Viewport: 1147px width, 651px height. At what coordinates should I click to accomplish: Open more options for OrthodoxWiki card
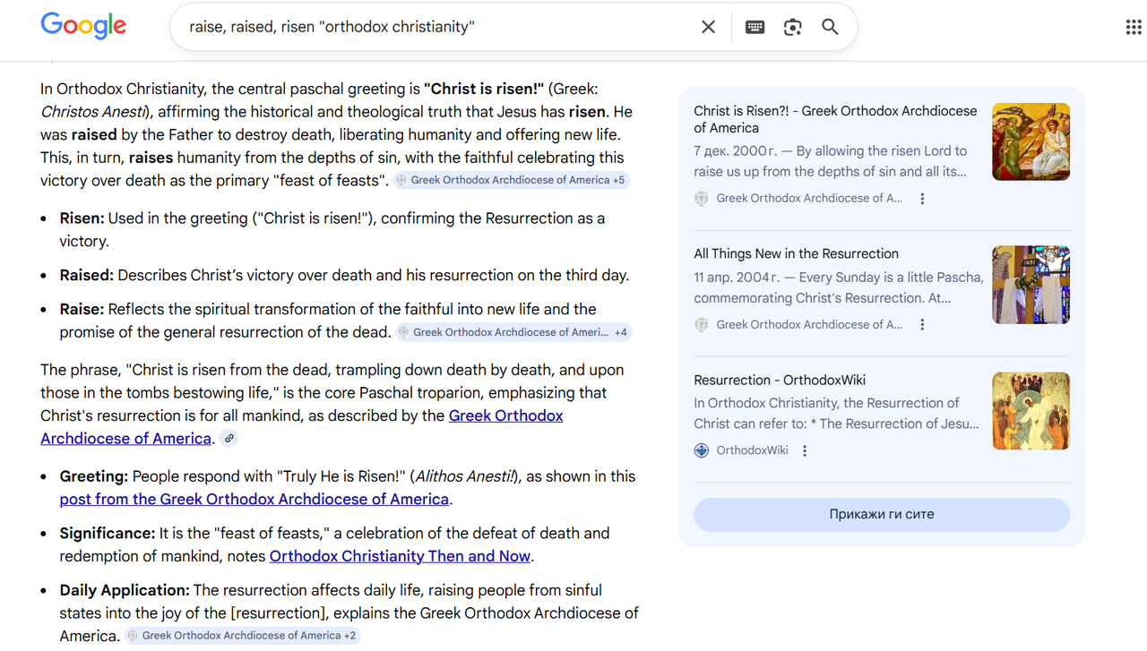pos(805,451)
